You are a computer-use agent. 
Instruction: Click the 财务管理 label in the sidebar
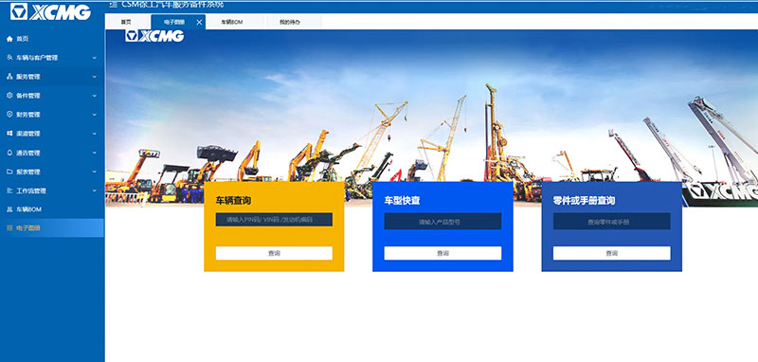pyautogui.click(x=28, y=115)
